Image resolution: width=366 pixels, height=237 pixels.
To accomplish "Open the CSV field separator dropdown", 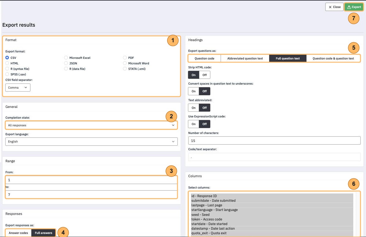I will pos(18,88).
